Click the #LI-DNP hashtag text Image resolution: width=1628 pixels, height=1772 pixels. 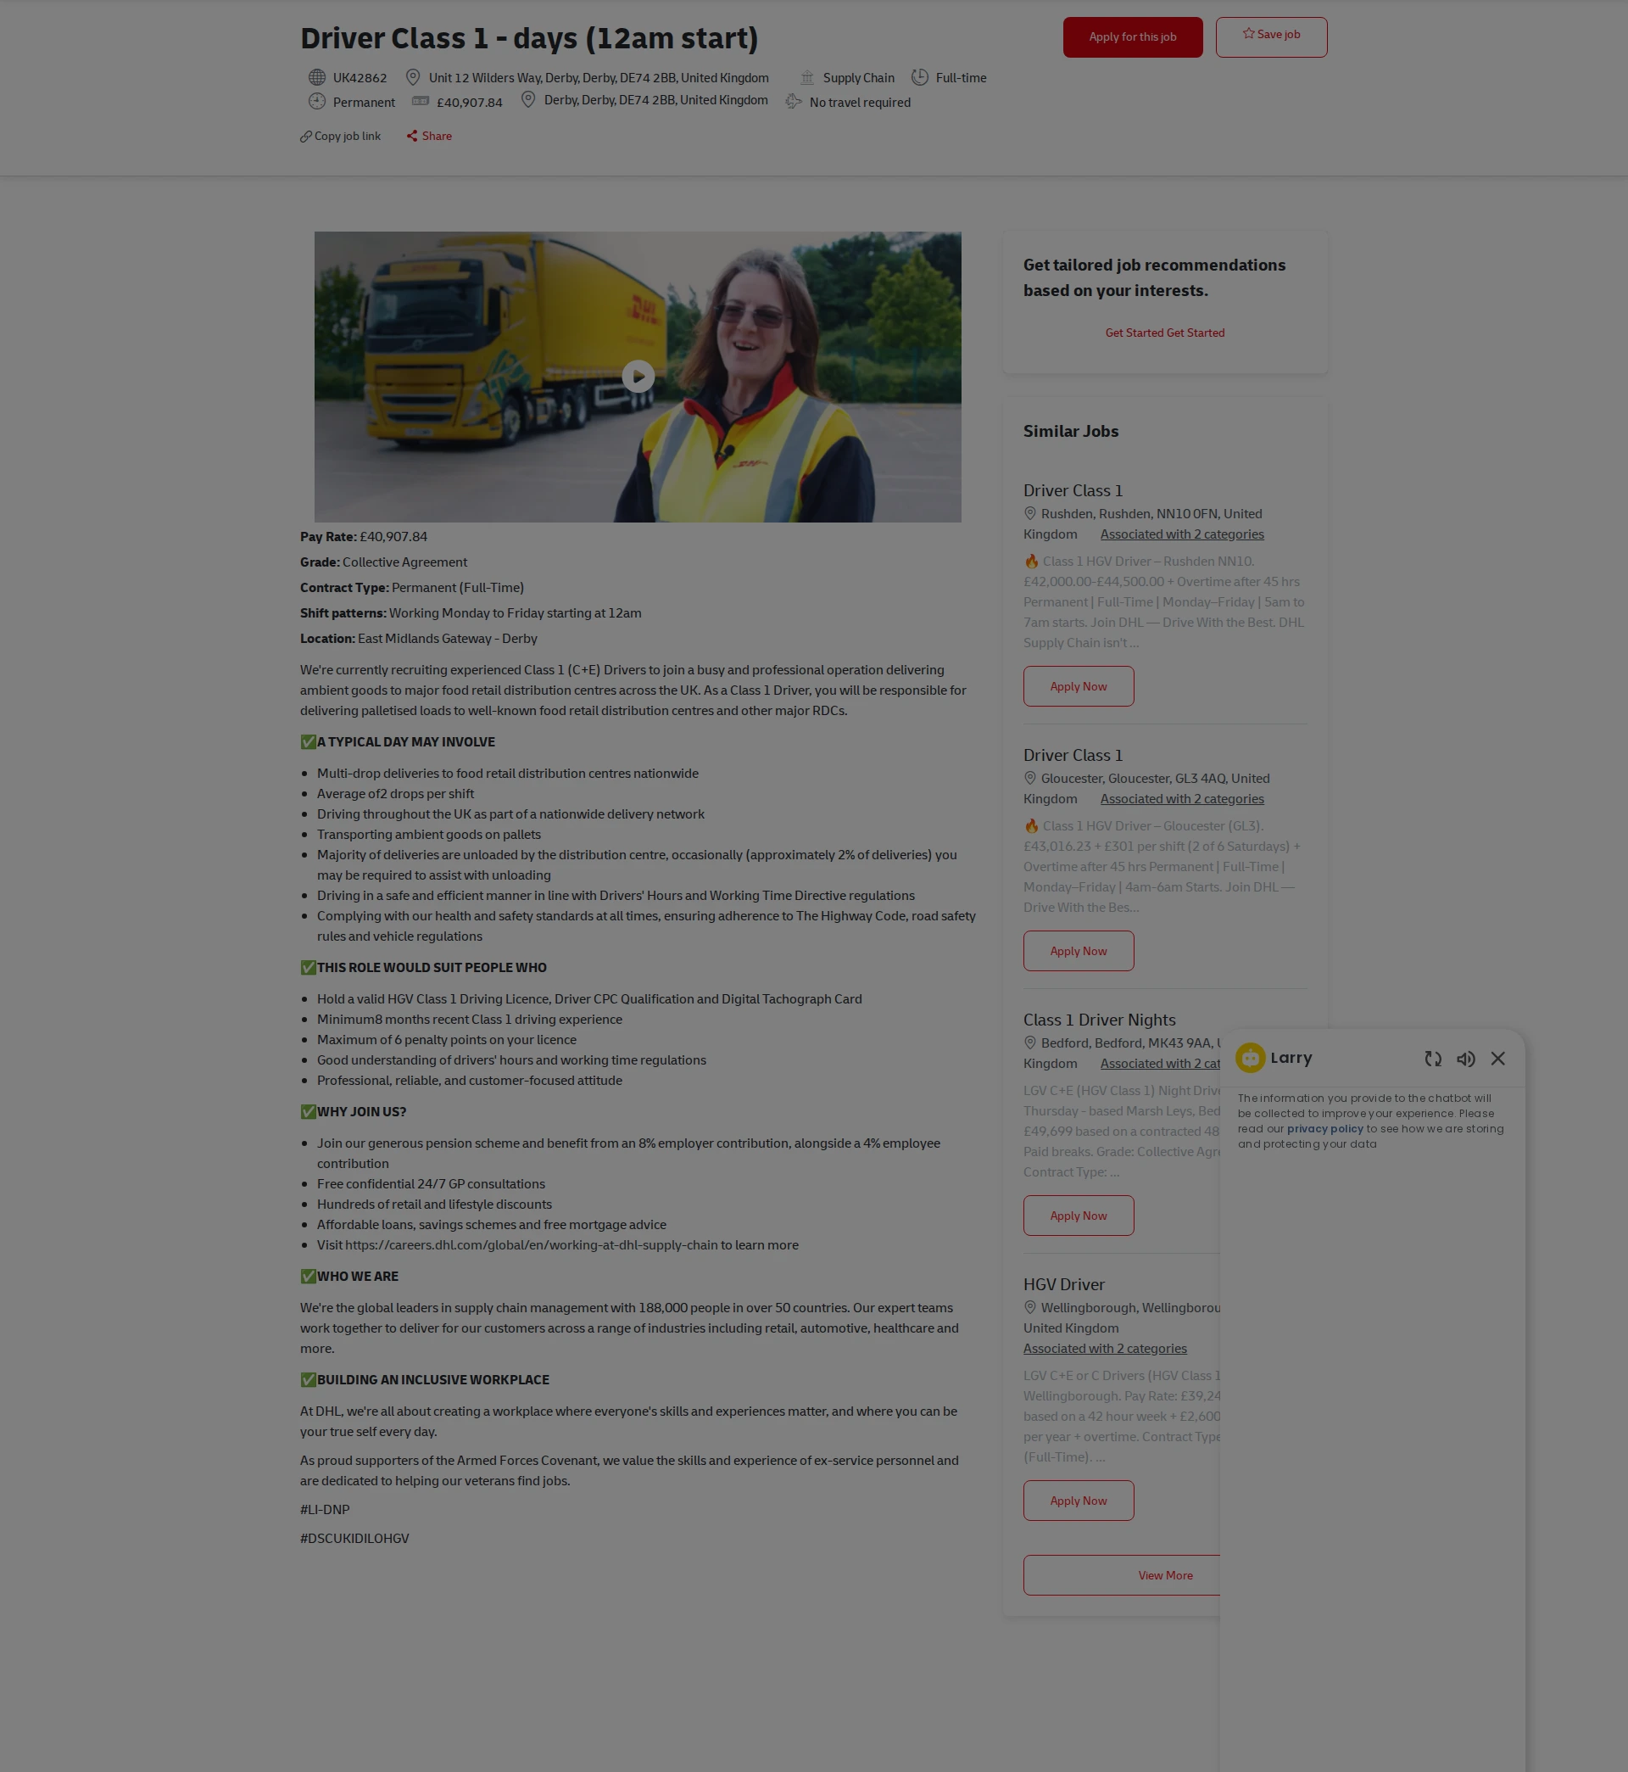pos(324,1510)
